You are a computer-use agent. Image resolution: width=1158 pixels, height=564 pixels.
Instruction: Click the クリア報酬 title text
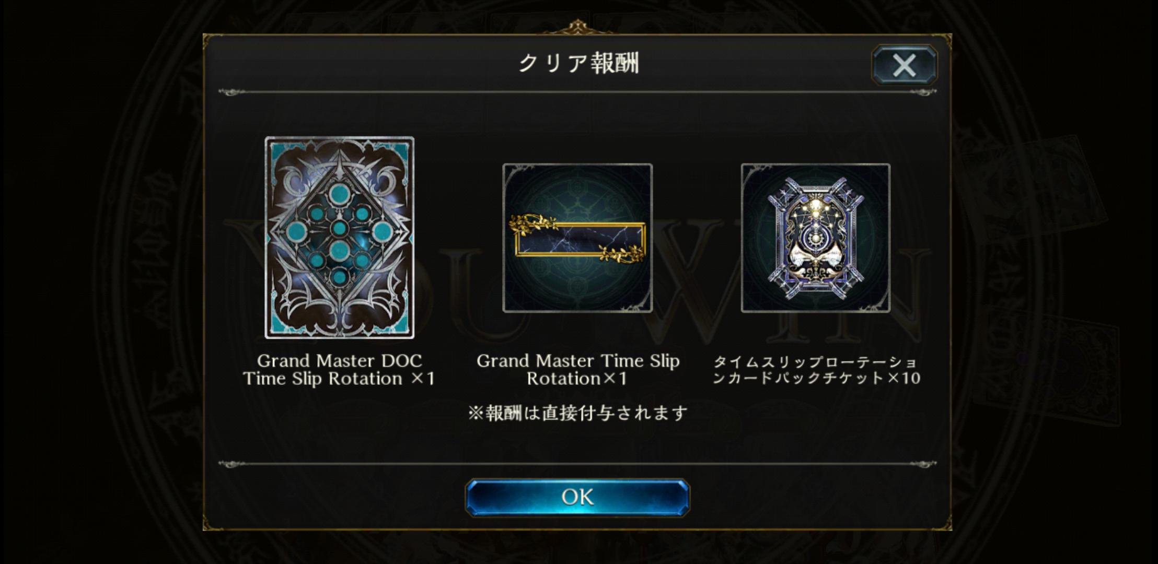coord(578,63)
